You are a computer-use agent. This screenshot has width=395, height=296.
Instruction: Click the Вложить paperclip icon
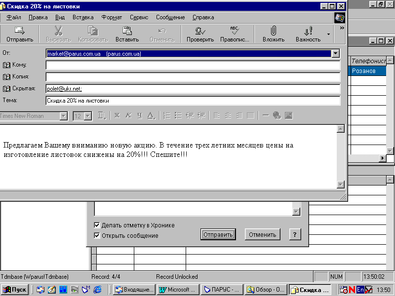[x=274, y=31]
